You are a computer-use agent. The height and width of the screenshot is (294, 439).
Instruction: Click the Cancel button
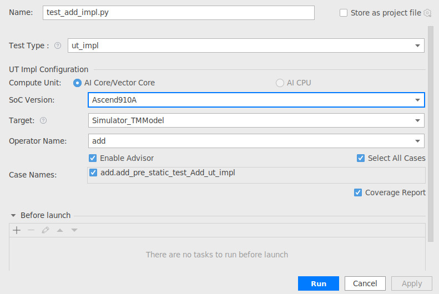coord(365,283)
